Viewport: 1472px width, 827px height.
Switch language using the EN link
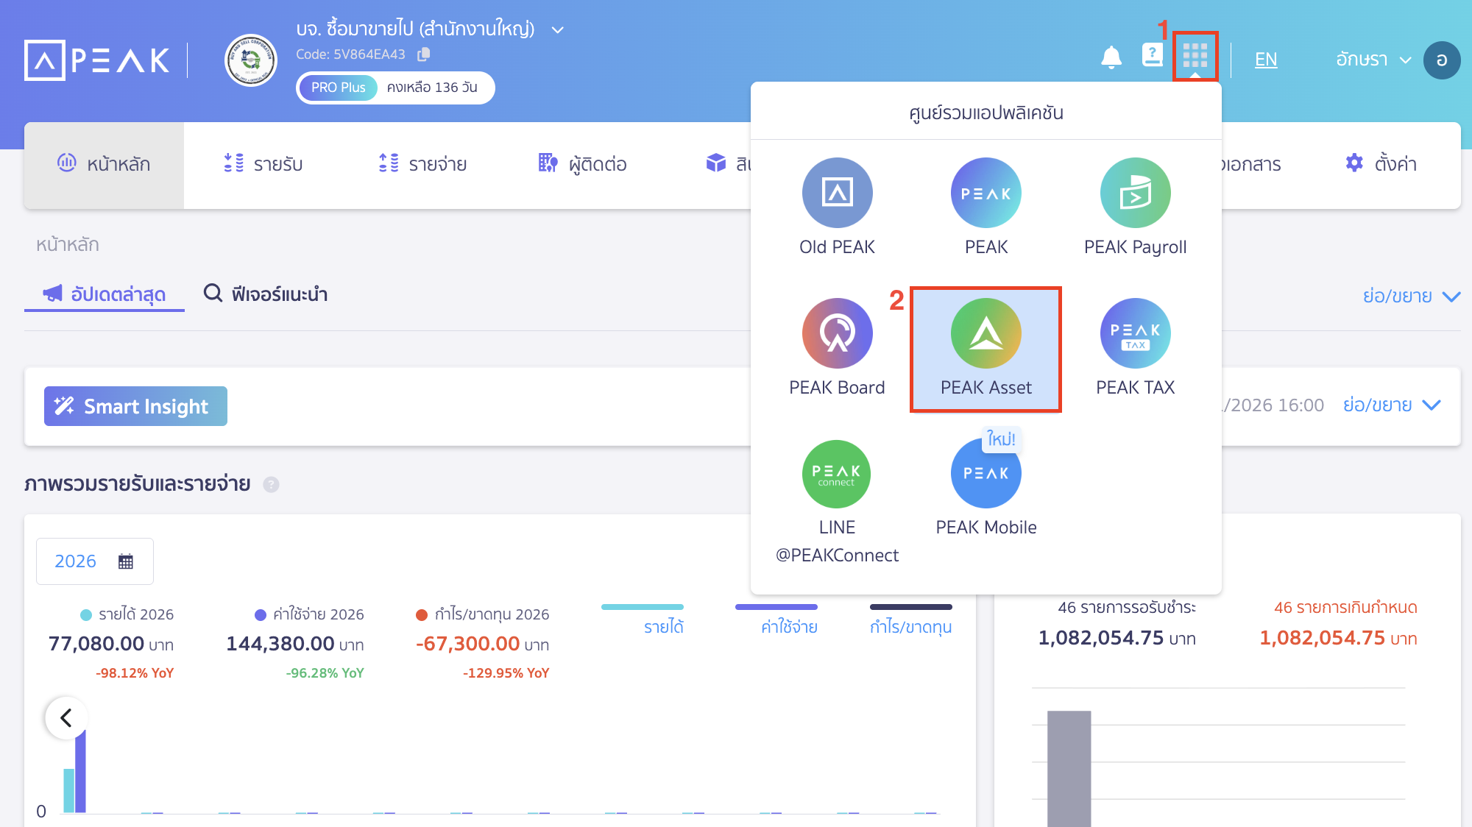[1266, 60]
